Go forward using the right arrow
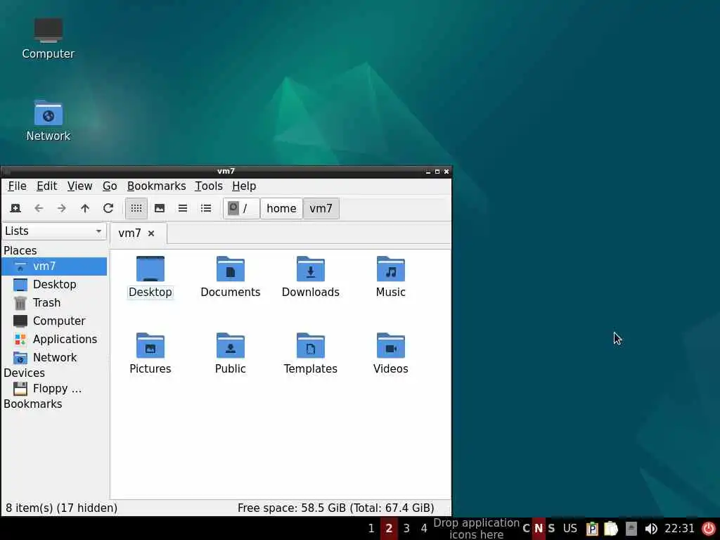This screenshot has height=540, width=720. 62,208
